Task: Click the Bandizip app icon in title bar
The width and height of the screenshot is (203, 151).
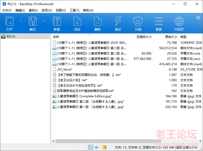Action: point(4,4)
